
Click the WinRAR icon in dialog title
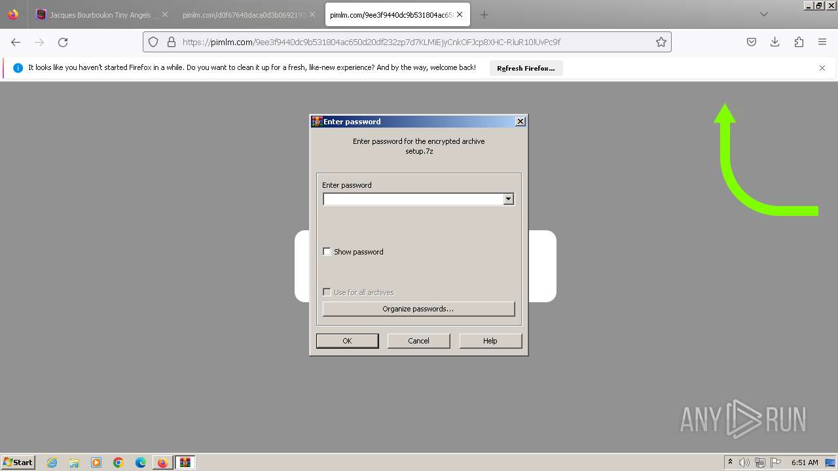[x=317, y=122]
